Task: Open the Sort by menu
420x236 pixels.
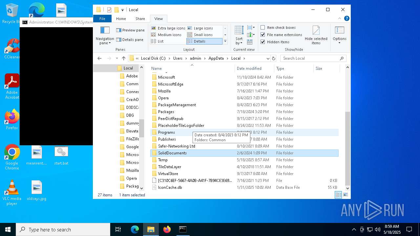Action: 239,35
